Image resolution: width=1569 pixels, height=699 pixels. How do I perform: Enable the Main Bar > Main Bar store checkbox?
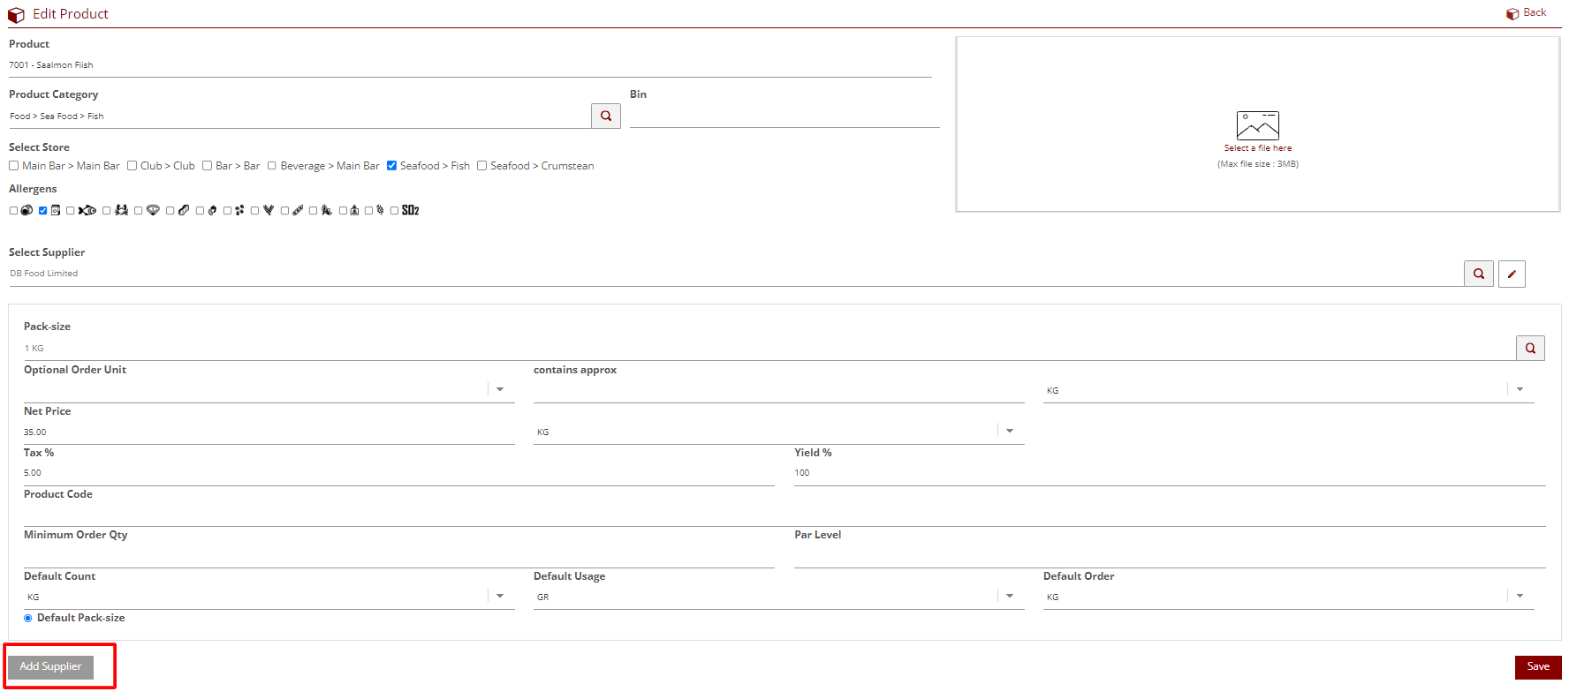14,166
